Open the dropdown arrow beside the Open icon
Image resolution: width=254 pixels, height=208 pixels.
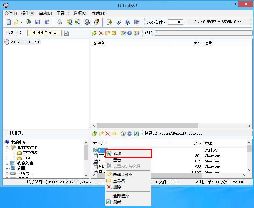pos(21,22)
